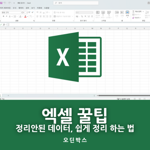Save the workbook with the purple Save icon

click(1, 3)
